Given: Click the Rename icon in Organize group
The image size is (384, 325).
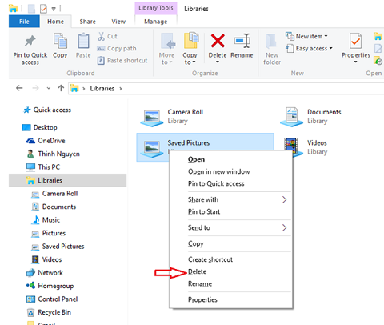Looking at the screenshot, I should [x=242, y=41].
